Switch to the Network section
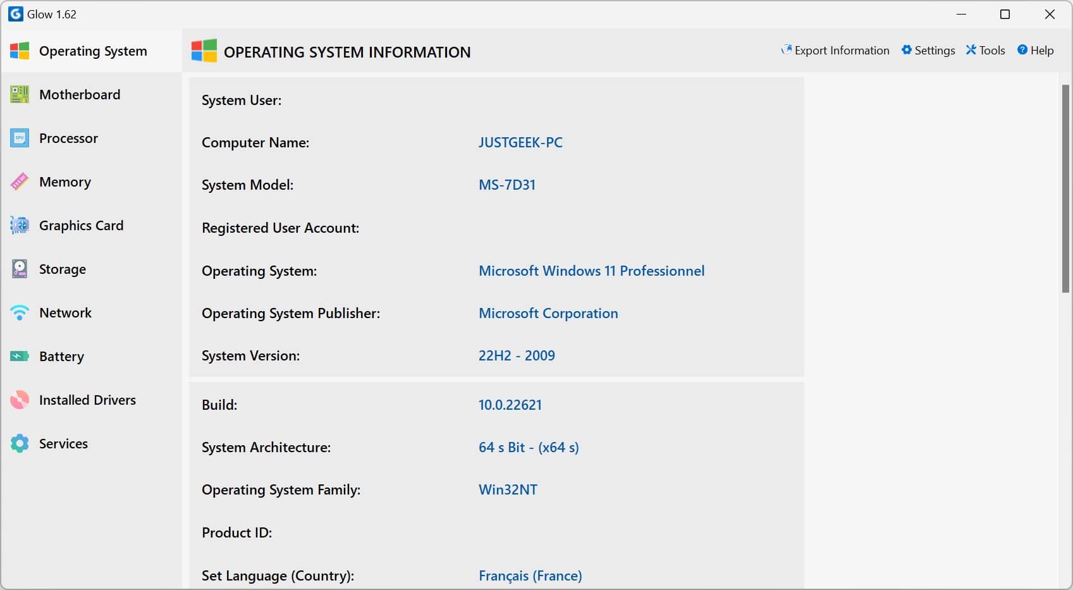Screen dimensions: 1073x590 pyautogui.click(x=91, y=312)
